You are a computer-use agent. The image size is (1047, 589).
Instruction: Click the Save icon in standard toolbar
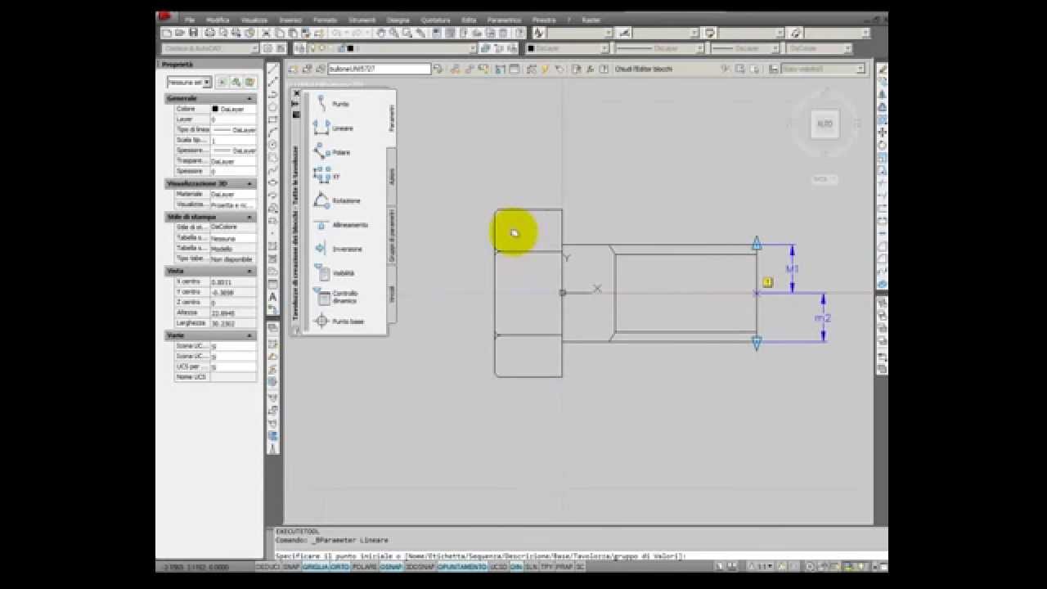[x=194, y=33]
